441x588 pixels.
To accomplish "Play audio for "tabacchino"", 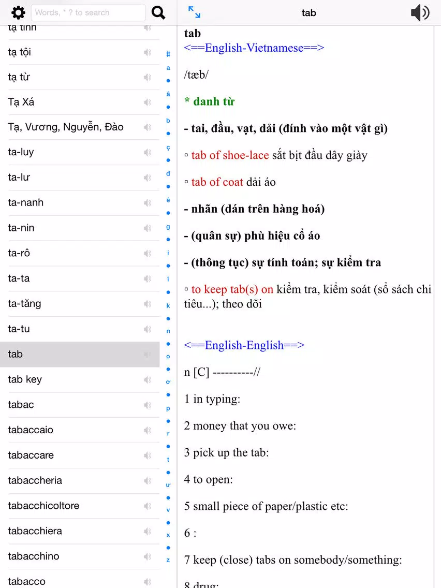I will click(x=148, y=556).
